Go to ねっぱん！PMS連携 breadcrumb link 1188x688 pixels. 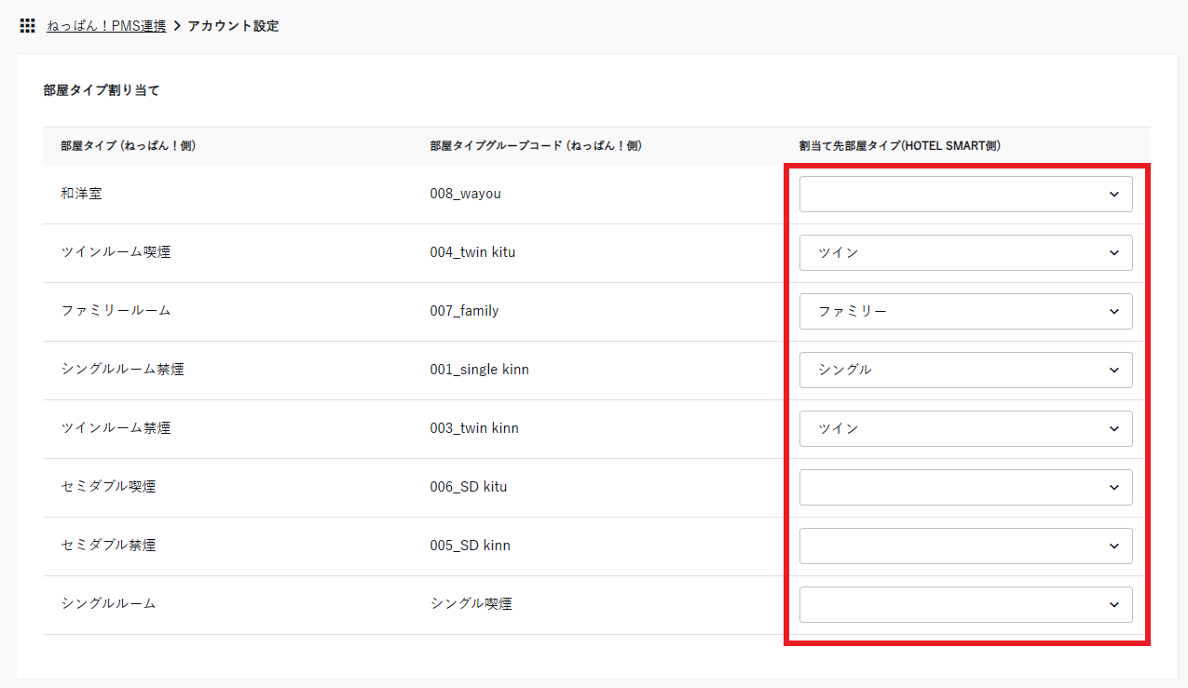tap(106, 26)
